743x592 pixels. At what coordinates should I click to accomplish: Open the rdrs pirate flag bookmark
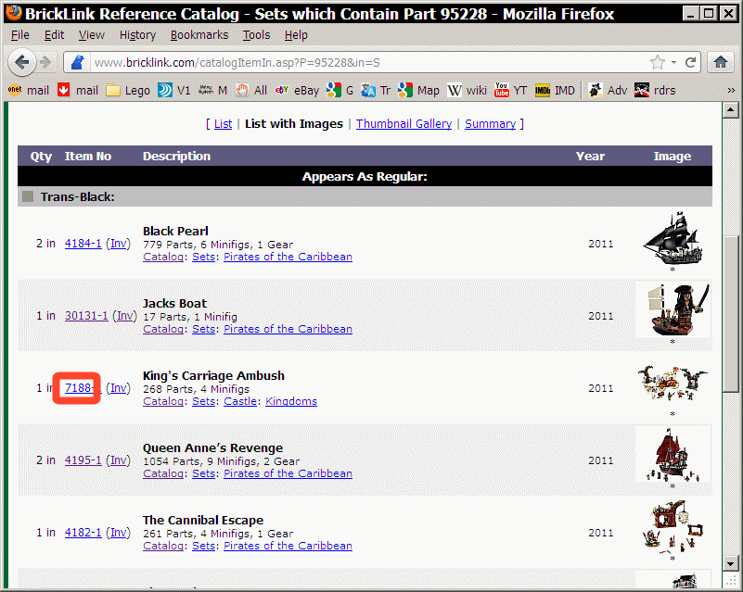(655, 90)
